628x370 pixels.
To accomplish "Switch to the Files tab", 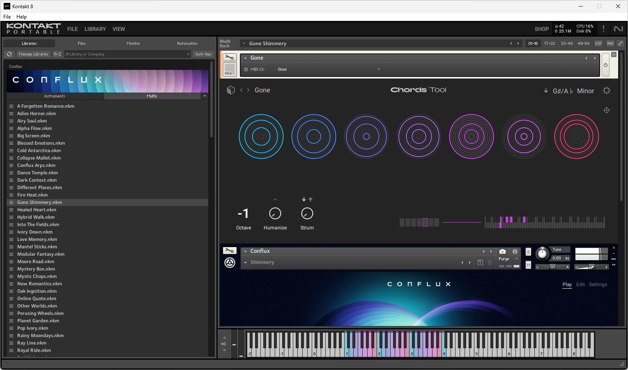I will (x=82, y=44).
